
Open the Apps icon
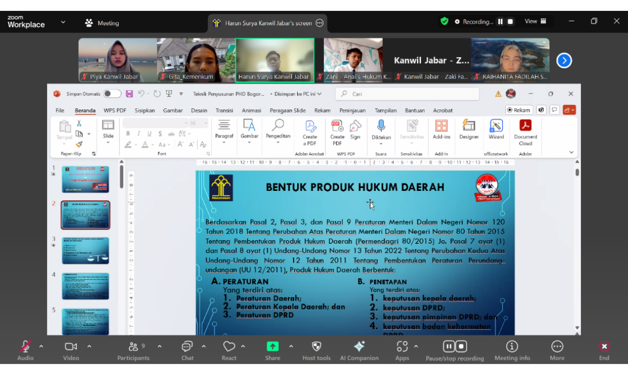402,346
